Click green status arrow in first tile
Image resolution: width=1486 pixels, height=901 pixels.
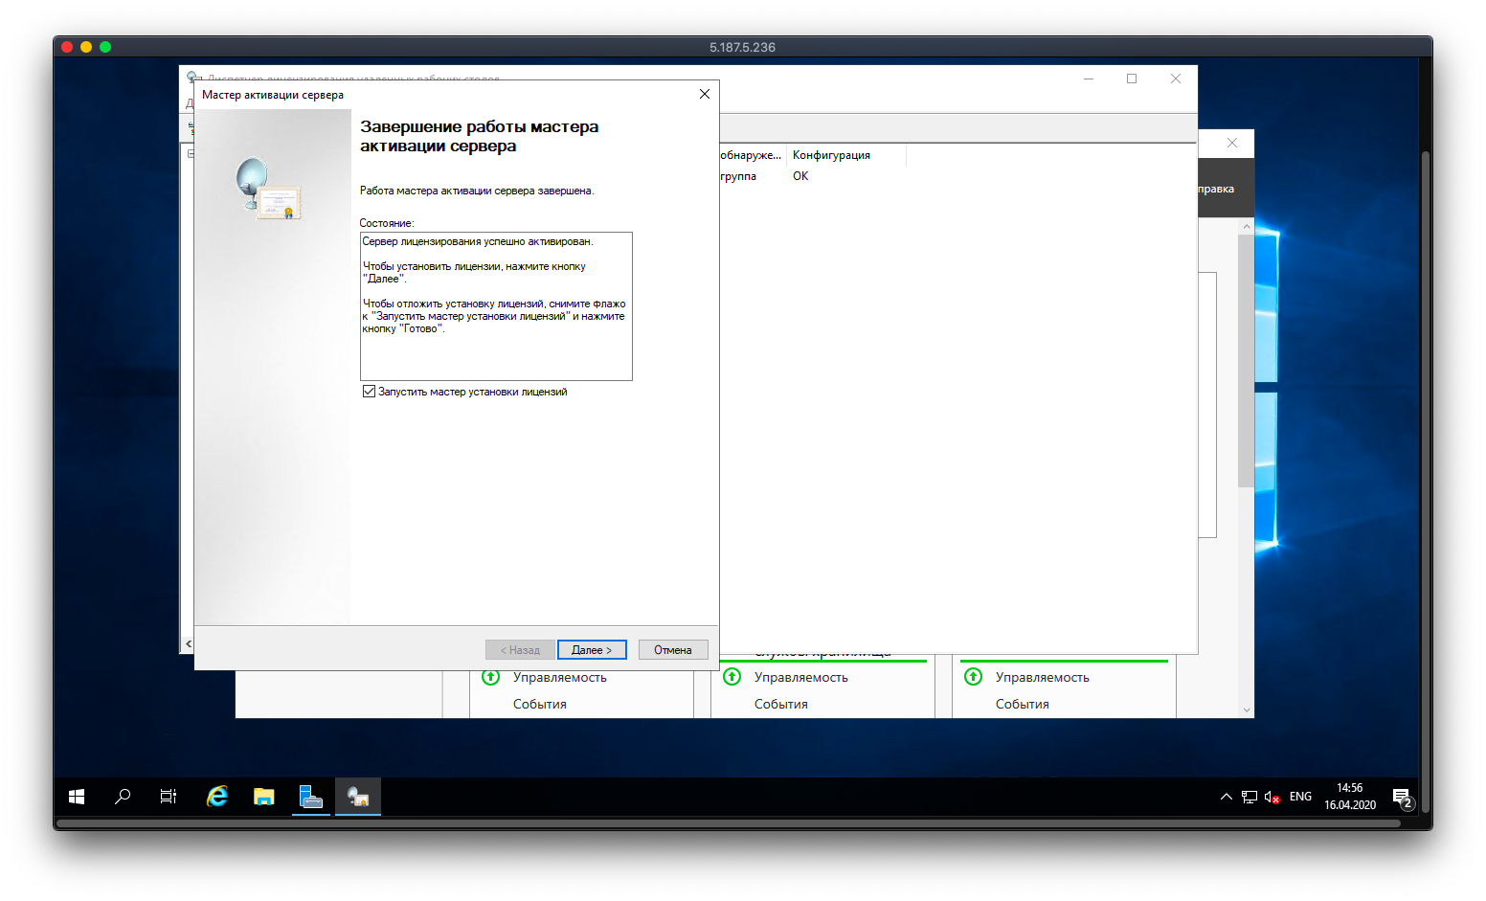click(491, 677)
